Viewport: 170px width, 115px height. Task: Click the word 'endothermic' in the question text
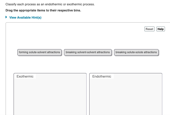pyautogui.click(x=52, y=4)
